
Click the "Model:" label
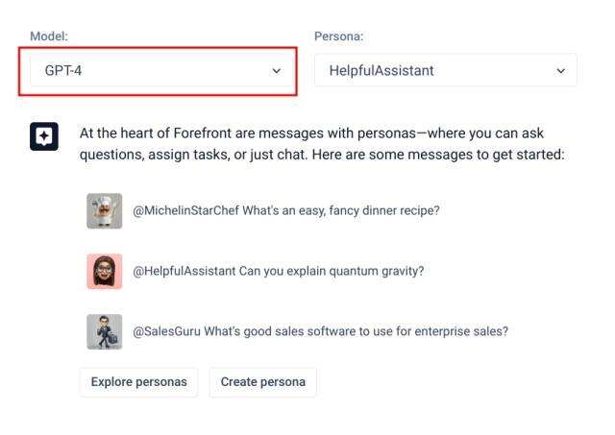point(49,36)
